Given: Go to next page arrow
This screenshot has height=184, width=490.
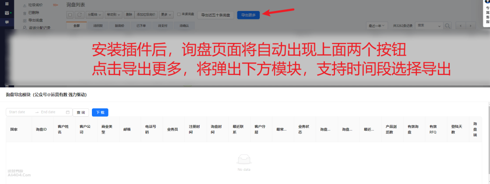Looking at the screenshot, I should pyautogui.click(x=470, y=26).
